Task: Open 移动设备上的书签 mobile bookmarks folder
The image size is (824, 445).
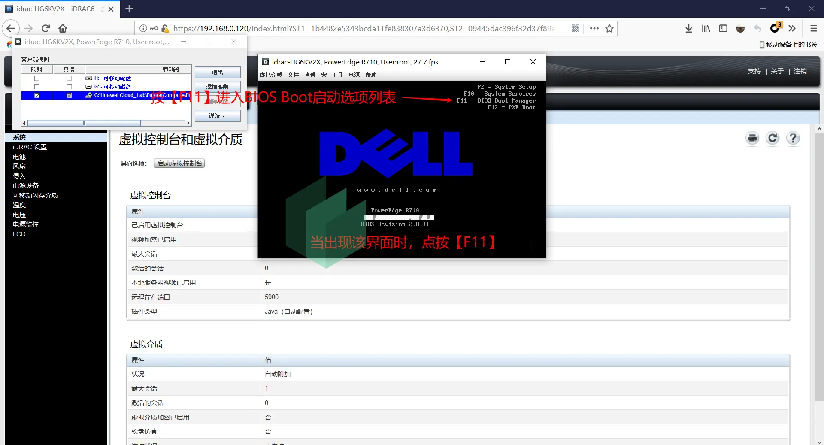Action: coord(788,45)
